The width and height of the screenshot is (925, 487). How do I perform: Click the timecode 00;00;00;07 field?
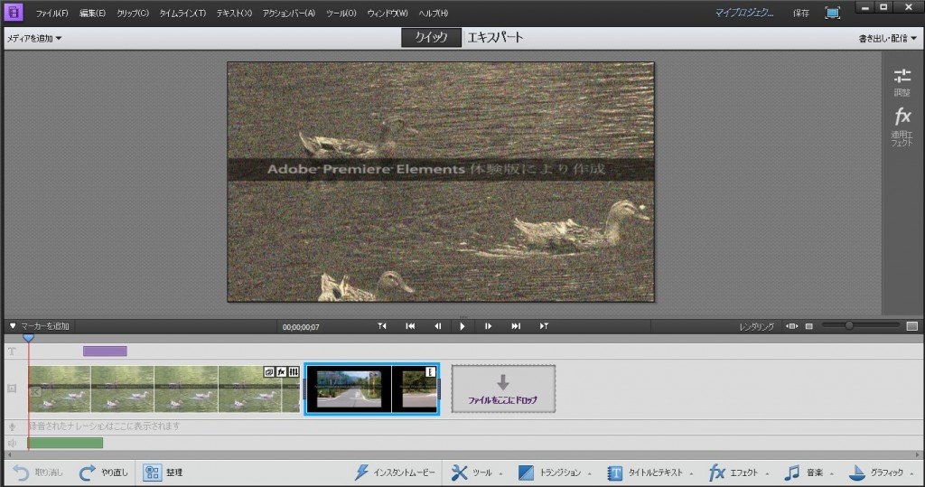point(301,326)
